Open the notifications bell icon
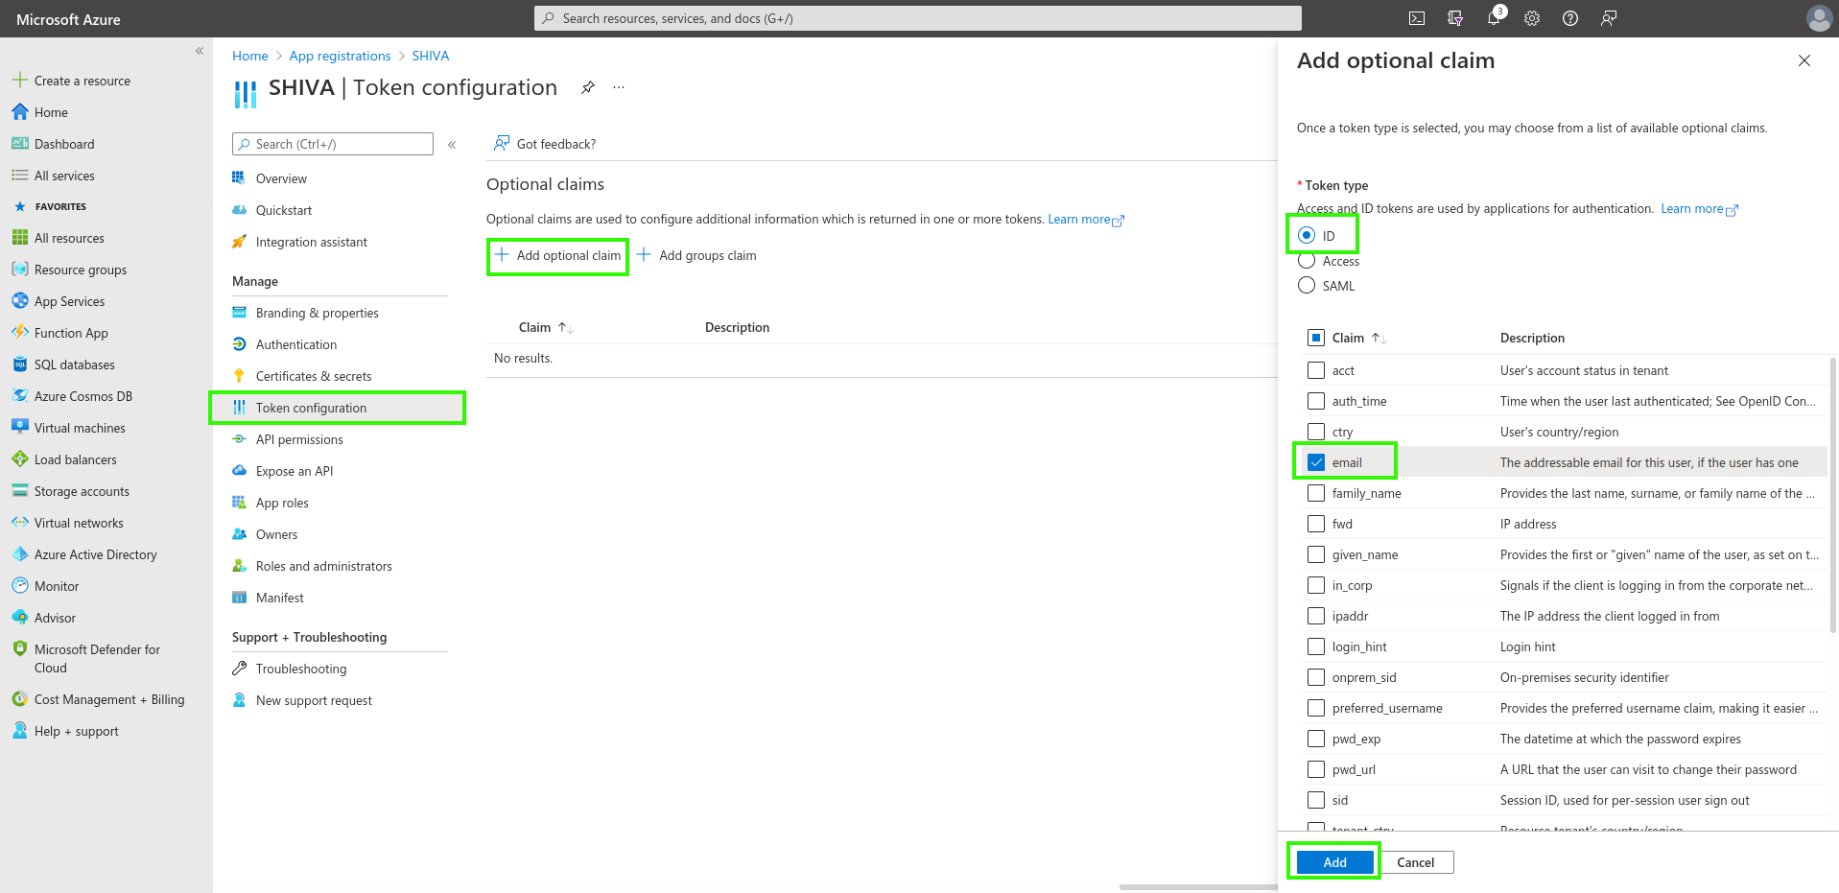Image resolution: width=1839 pixels, height=893 pixels. [x=1494, y=18]
